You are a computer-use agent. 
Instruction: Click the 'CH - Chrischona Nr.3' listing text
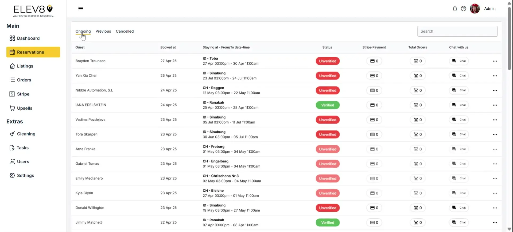[221, 176]
